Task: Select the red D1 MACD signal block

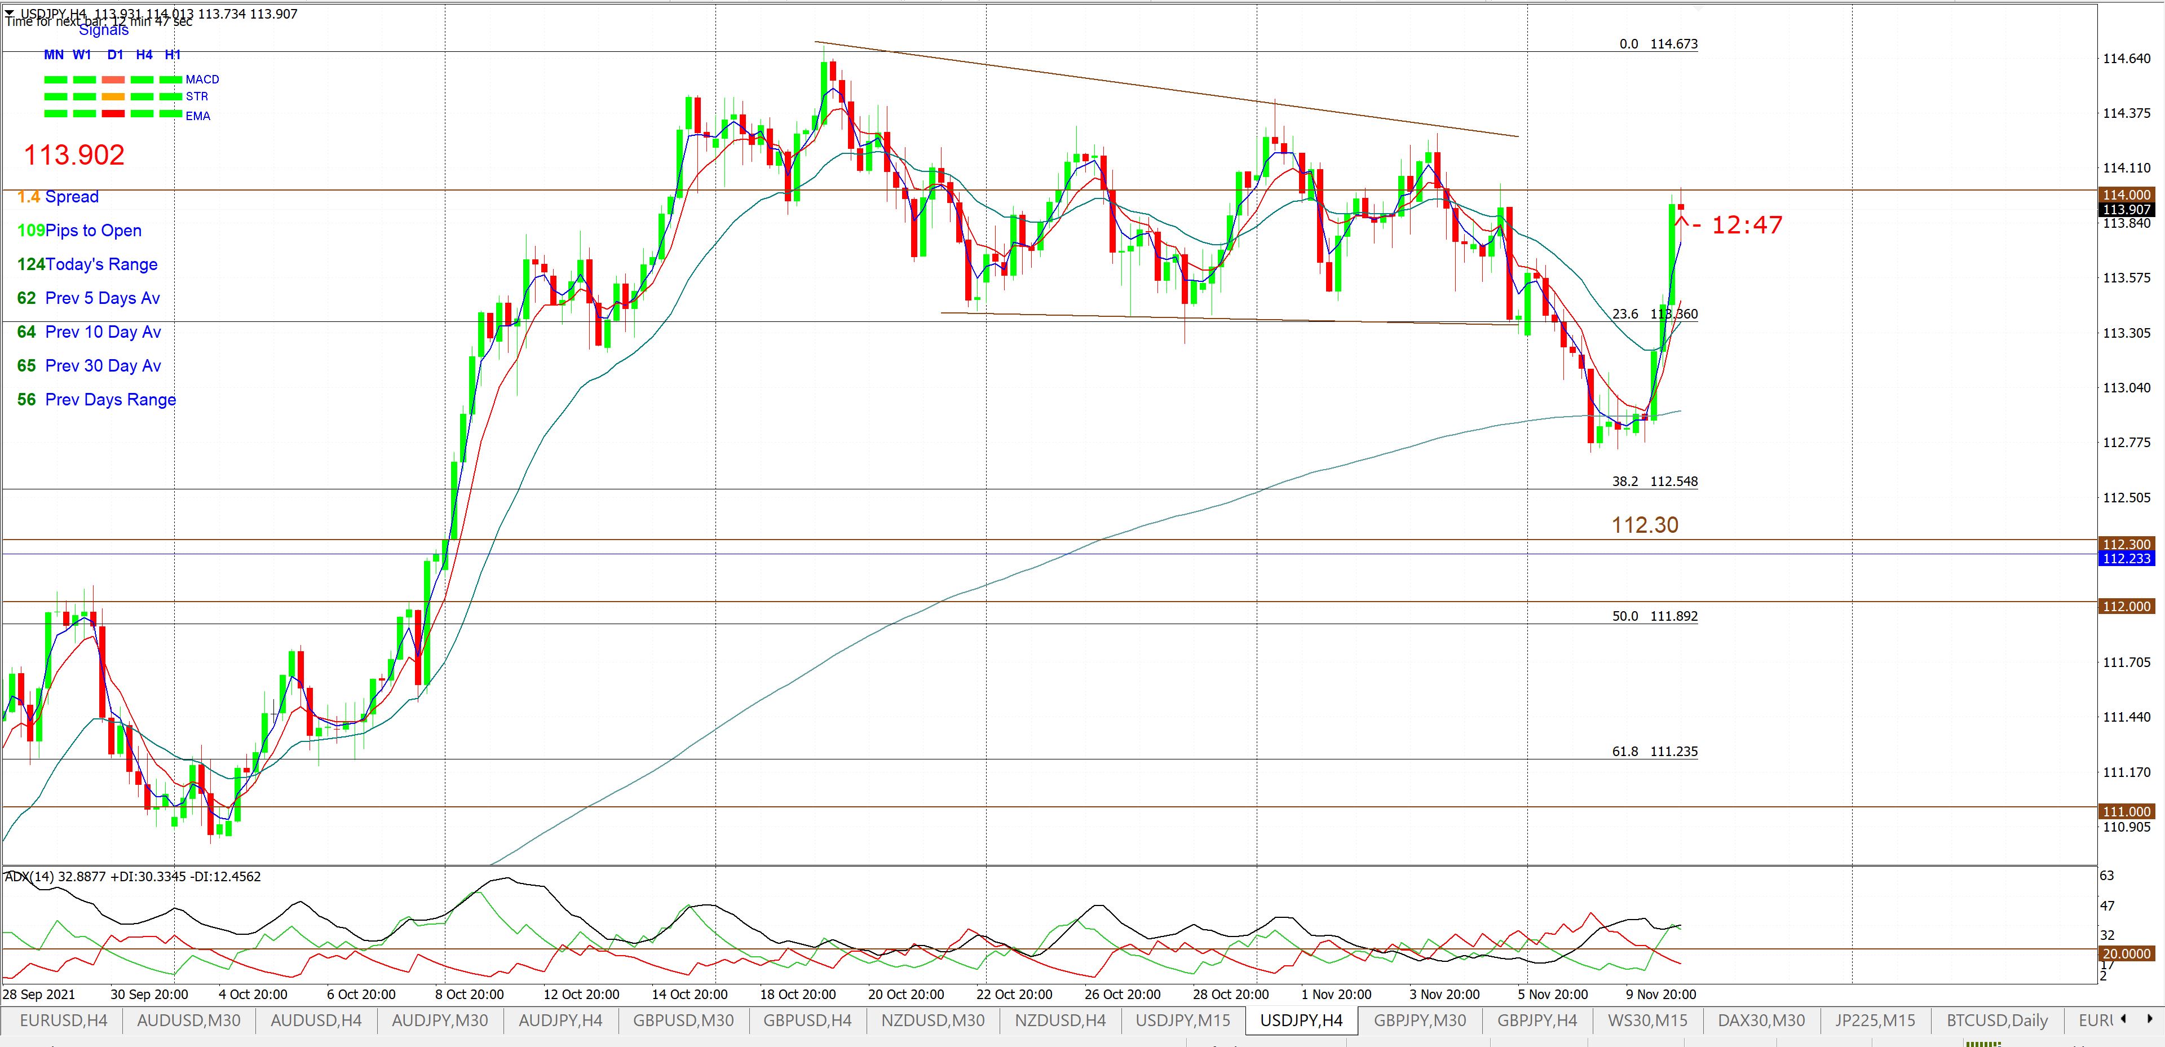Action: 113,80
